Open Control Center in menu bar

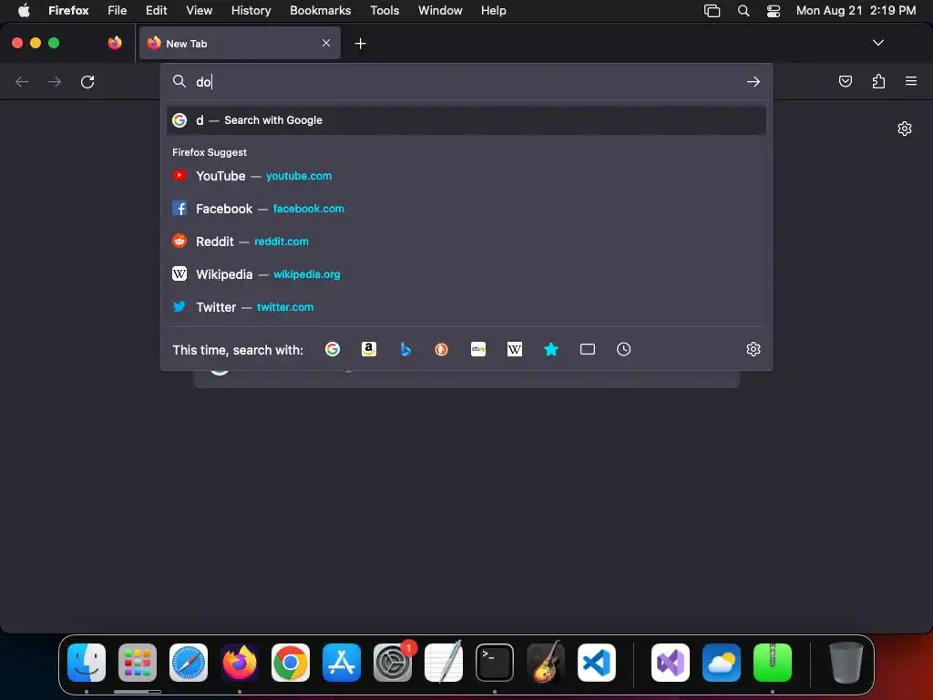(773, 10)
